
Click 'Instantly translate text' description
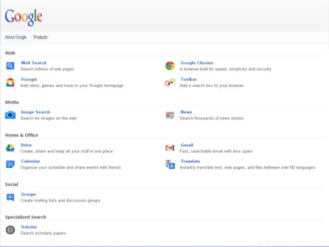click(x=248, y=168)
